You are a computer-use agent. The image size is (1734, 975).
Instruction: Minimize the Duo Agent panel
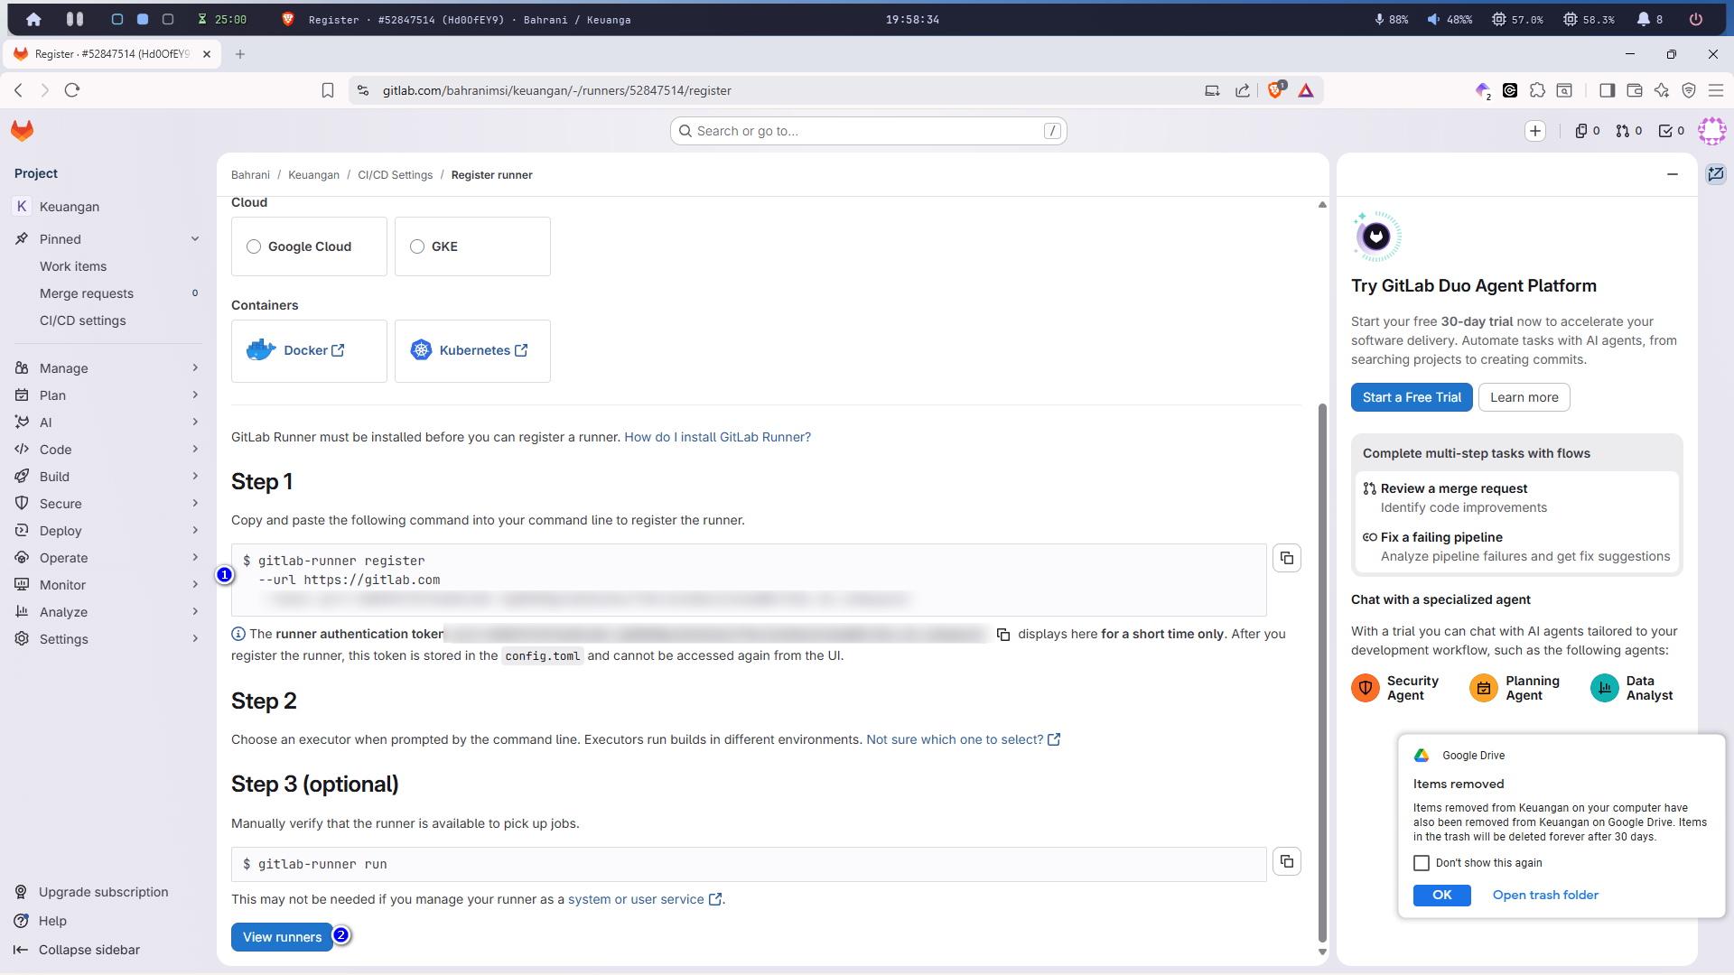click(x=1673, y=174)
